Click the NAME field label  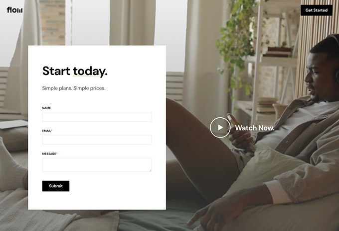tap(46, 108)
